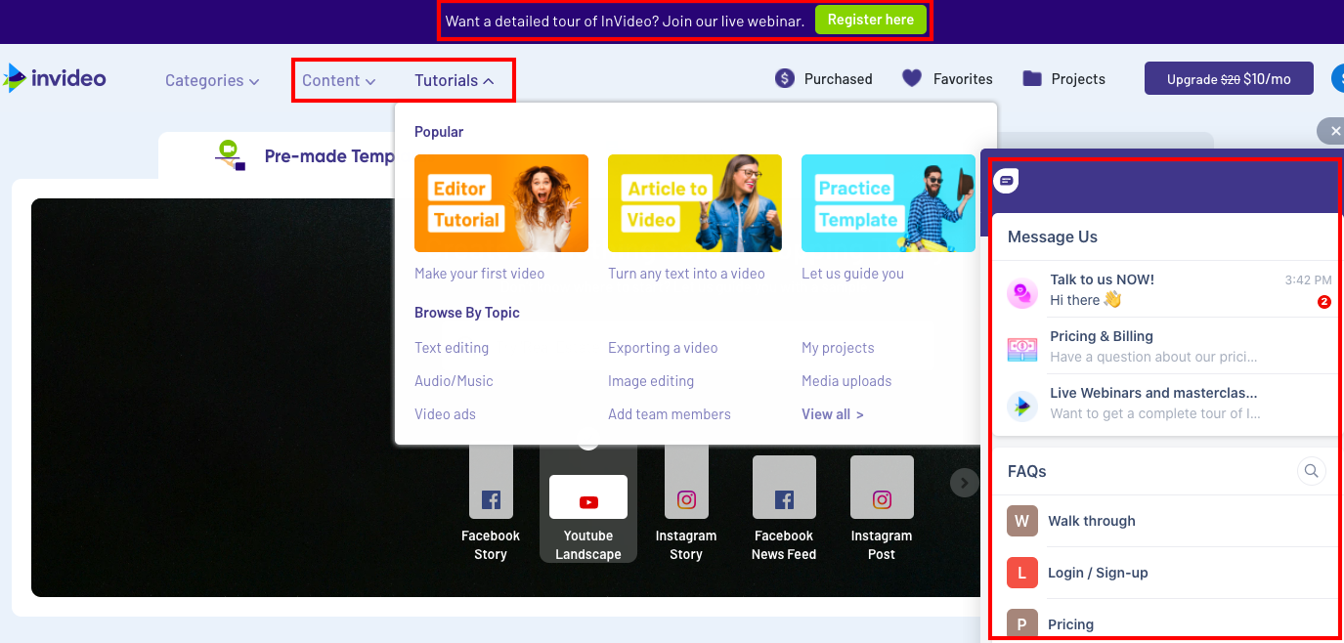
Task: Open the Text editing tutorial topic
Action: coord(452,348)
